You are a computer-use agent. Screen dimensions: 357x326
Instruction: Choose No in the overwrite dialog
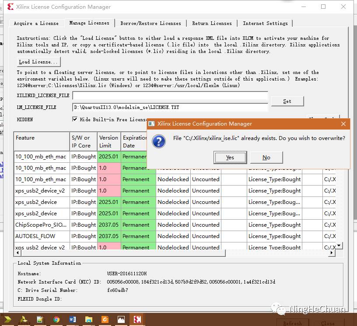point(266,158)
